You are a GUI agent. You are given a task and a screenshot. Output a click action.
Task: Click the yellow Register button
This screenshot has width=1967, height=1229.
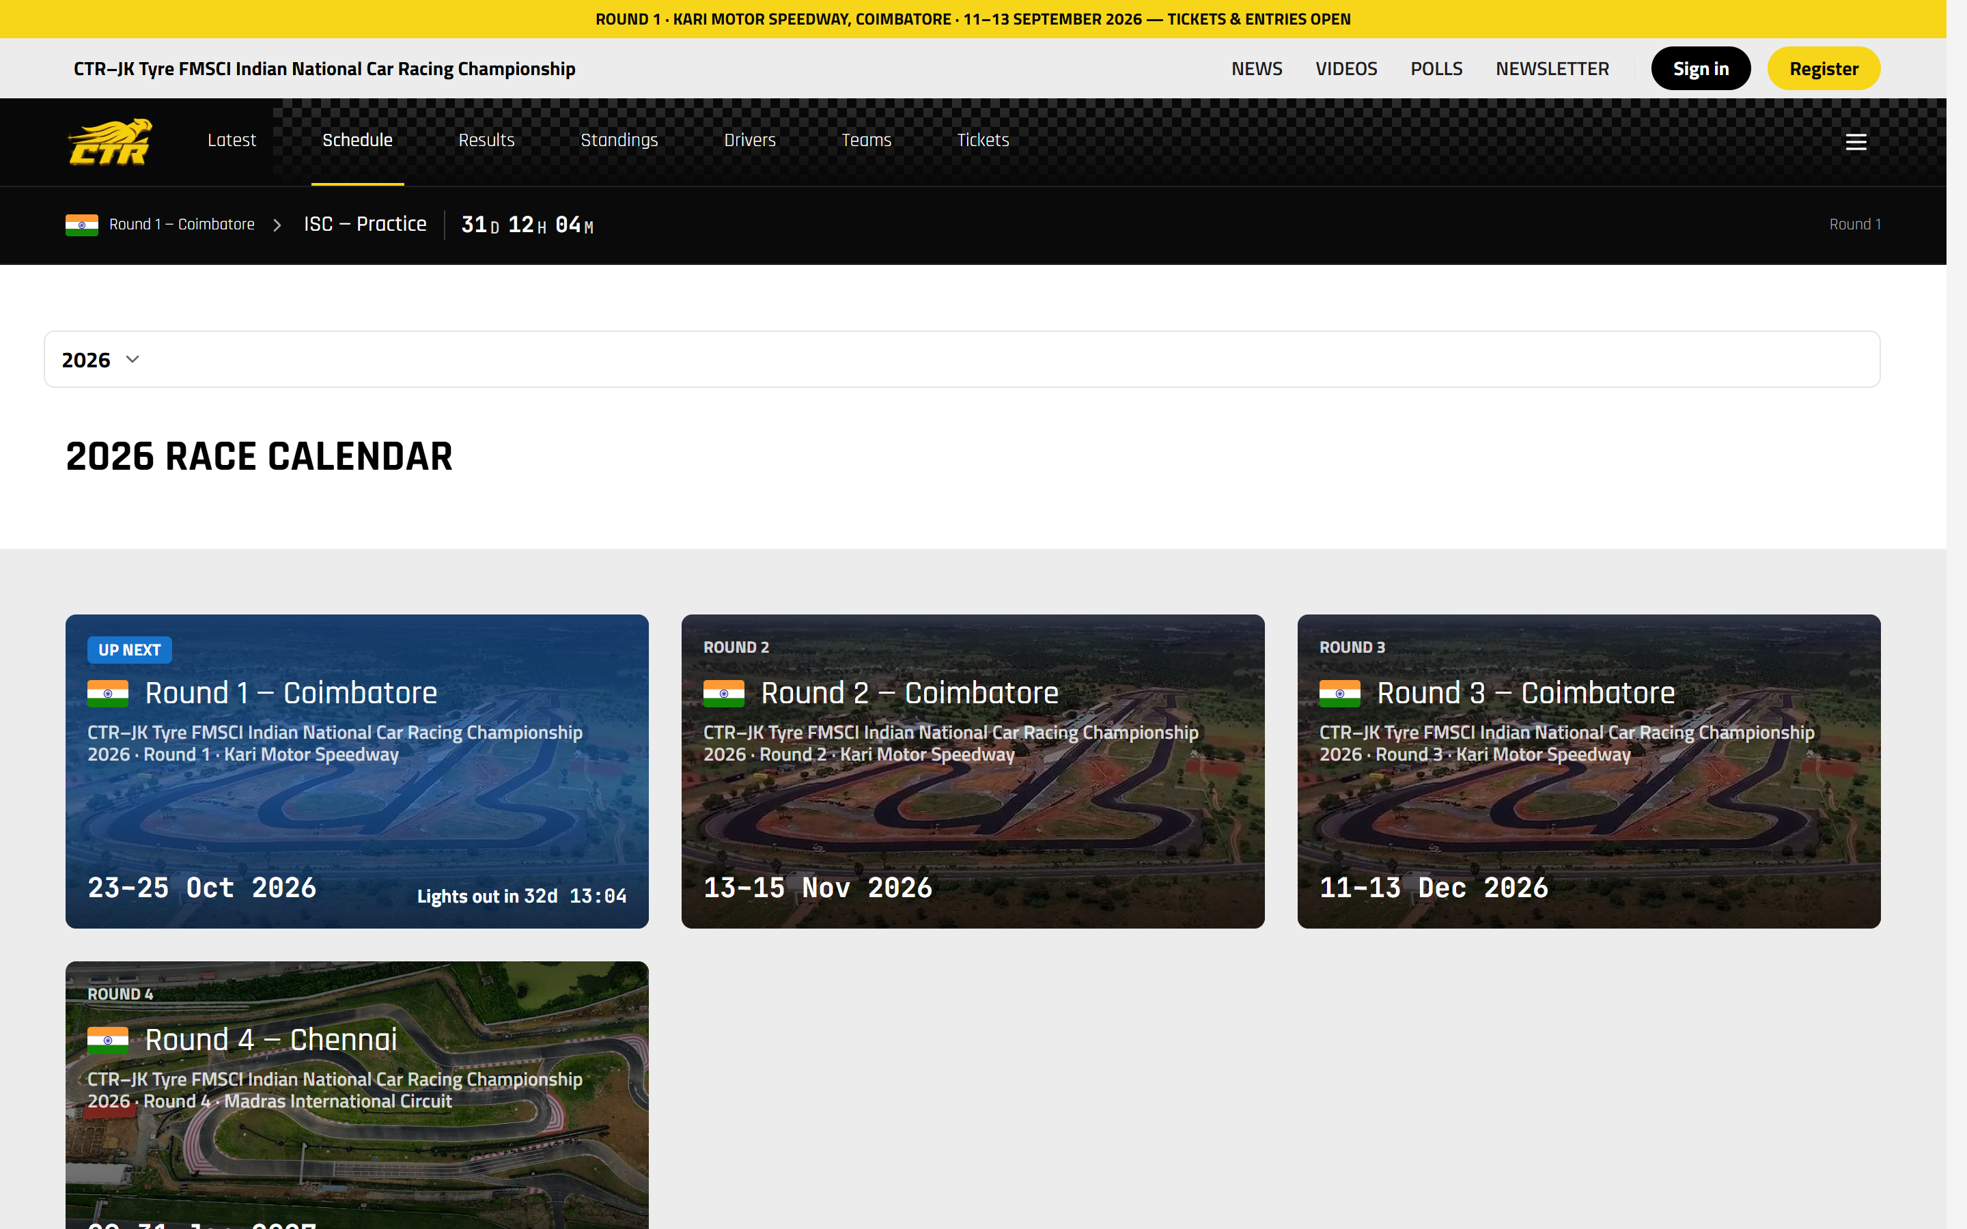[1823, 69]
